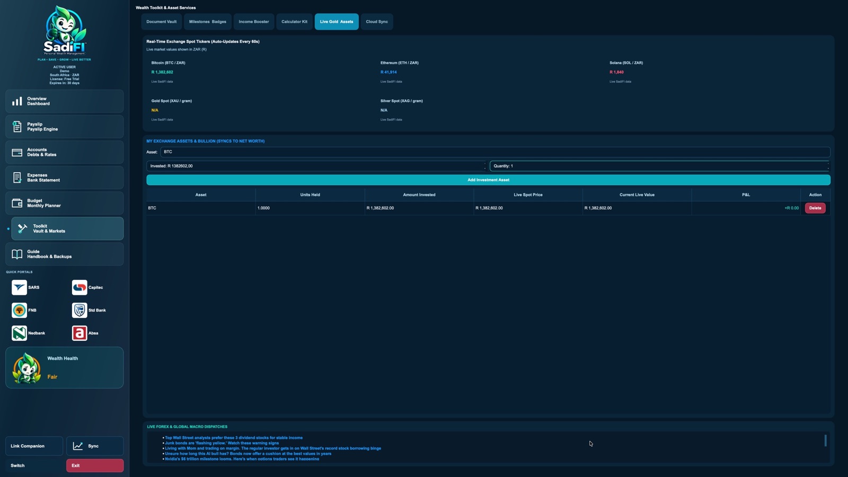Select the Toolkit Vault & Markets tools icon
The image size is (848, 477).
click(23, 228)
